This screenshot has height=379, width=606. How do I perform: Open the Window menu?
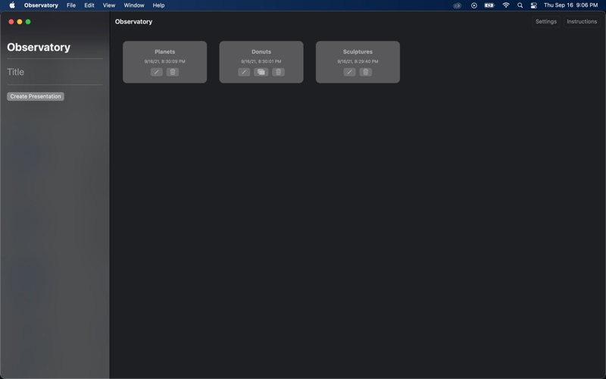coord(134,5)
